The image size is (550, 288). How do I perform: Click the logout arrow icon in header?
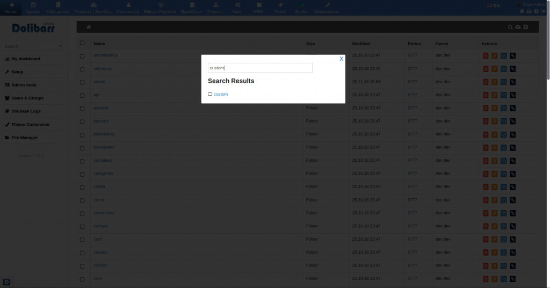(543, 11)
